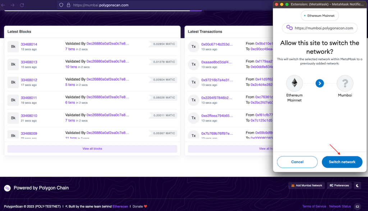Click the Polygon Chain logo in footer
The height and width of the screenshot is (211, 368).
7,188
